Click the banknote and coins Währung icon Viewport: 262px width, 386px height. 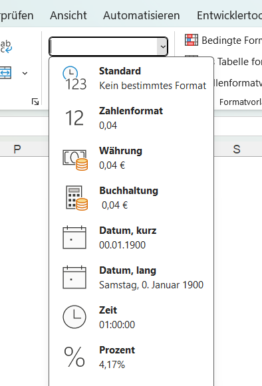(x=75, y=160)
